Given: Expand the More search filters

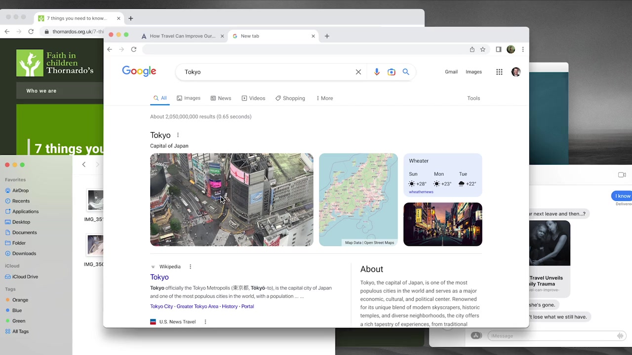Looking at the screenshot, I should pos(324,98).
